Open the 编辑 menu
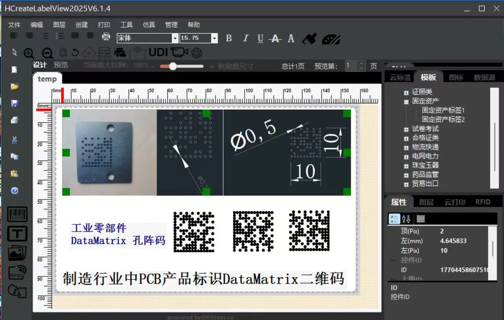Screen dimensions: 504x320 pos(37,25)
